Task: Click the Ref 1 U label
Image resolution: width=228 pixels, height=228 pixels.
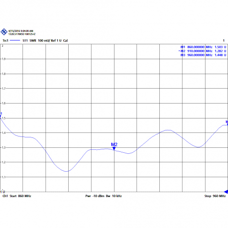Action: coord(56,40)
